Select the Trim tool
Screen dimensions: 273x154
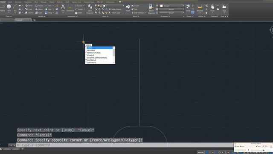click(48, 6)
